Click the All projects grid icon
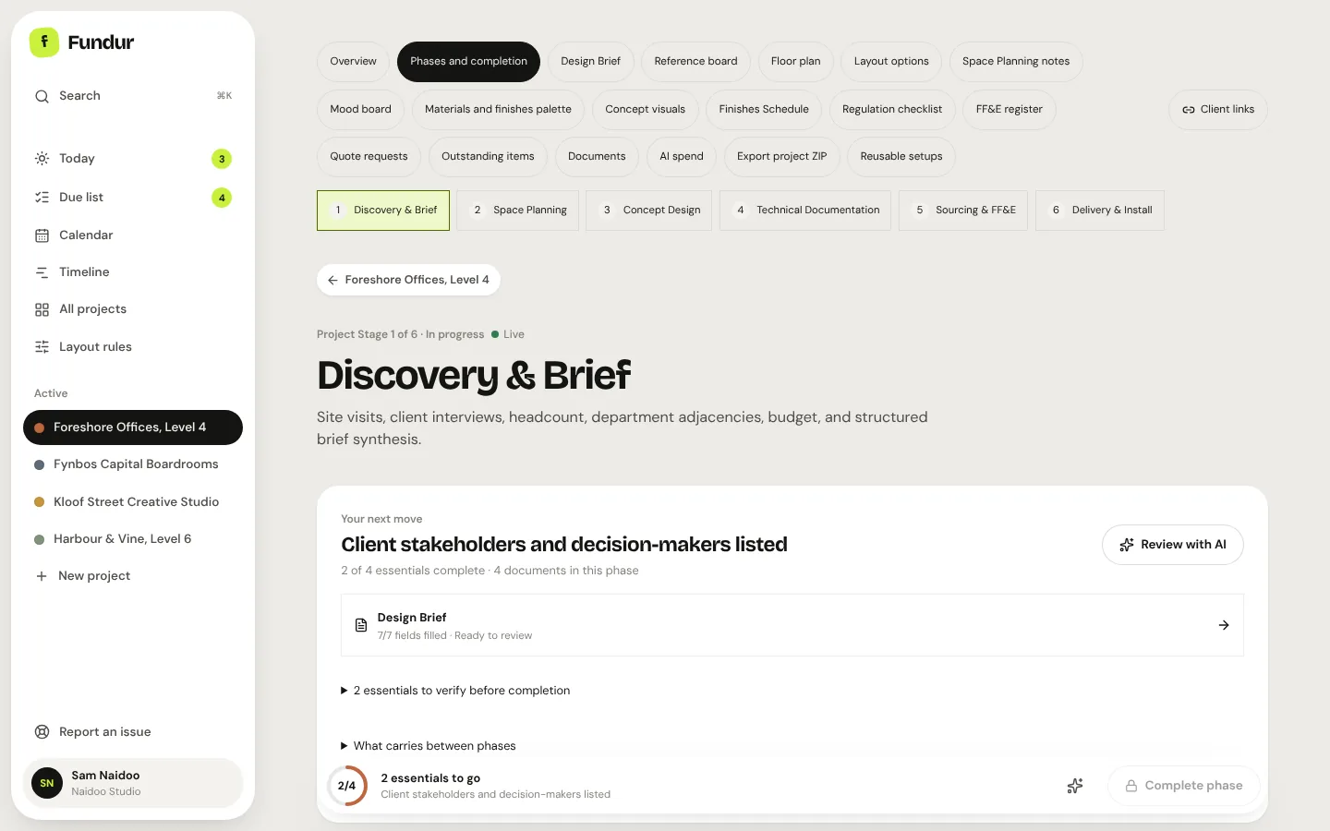The width and height of the screenshot is (1330, 831). click(42, 309)
